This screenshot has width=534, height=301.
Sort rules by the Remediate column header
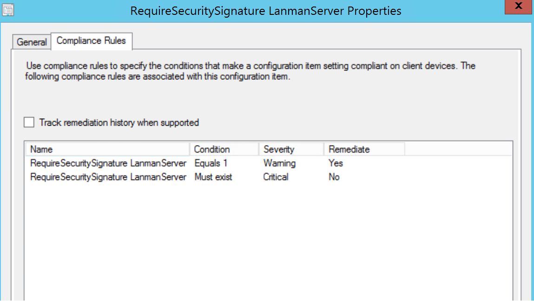click(x=346, y=149)
